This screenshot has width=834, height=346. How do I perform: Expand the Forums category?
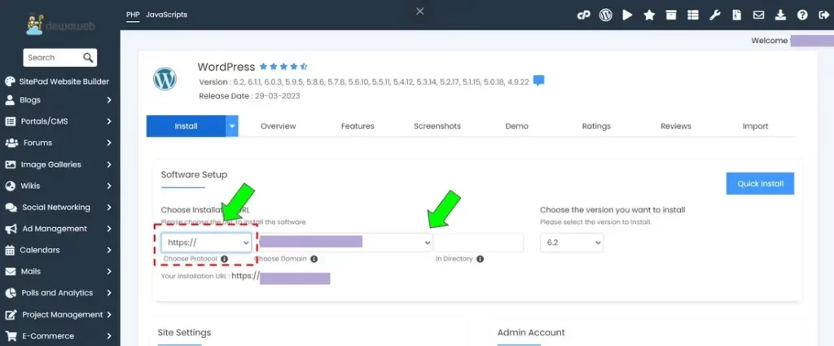coord(59,143)
